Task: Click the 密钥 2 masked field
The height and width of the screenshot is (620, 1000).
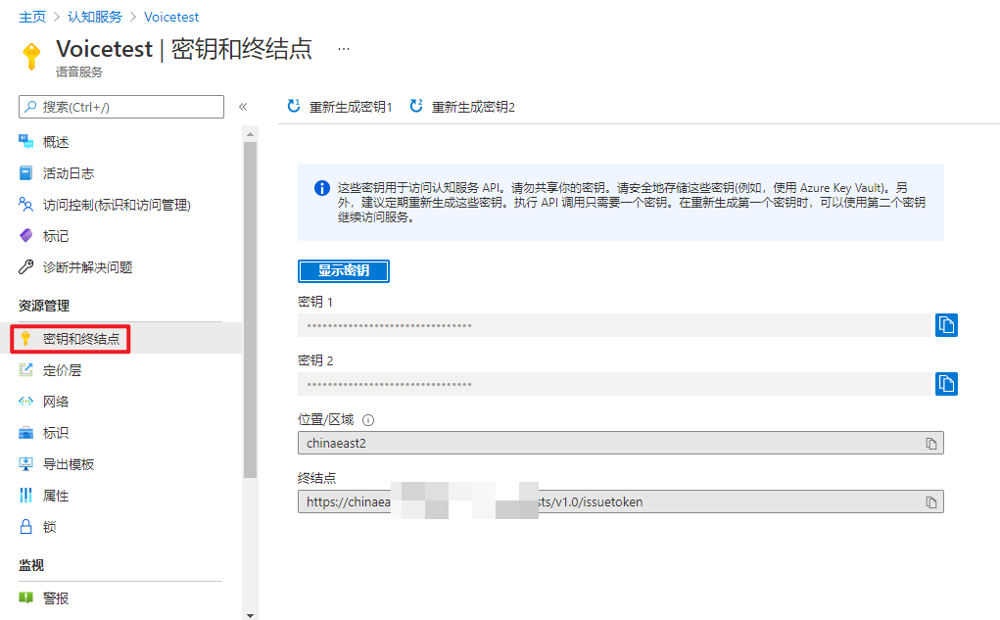Action: coord(615,384)
